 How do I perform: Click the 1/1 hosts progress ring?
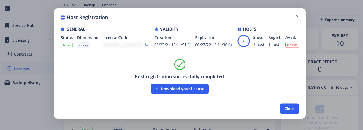pyautogui.click(x=243, y=41)
